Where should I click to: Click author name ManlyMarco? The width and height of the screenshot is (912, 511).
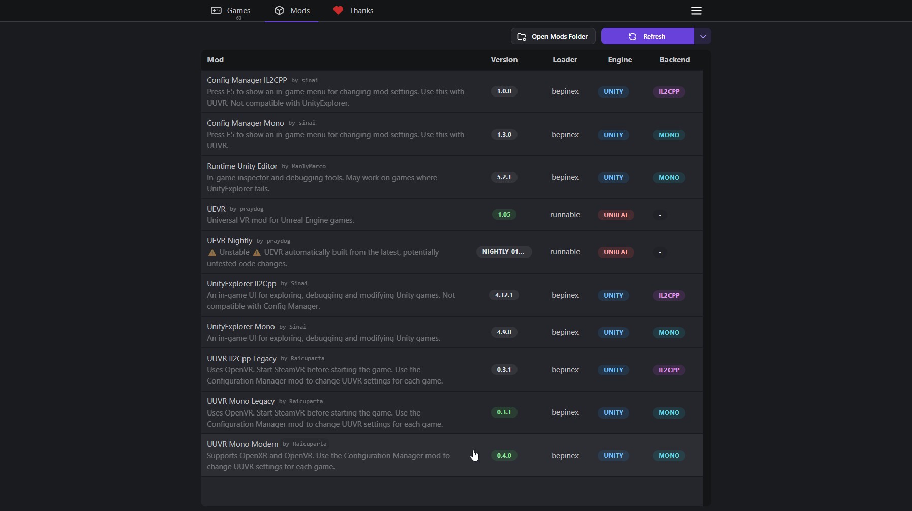tap(309, 167)
